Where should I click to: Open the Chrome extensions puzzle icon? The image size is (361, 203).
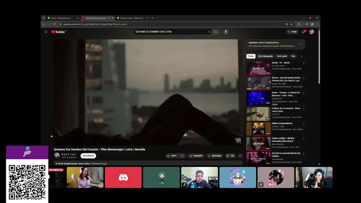(x=299, y=24)
